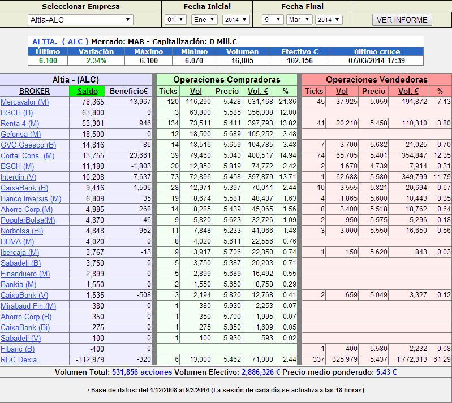Open the company selector showing Altia-ALC

click(80, 20)
